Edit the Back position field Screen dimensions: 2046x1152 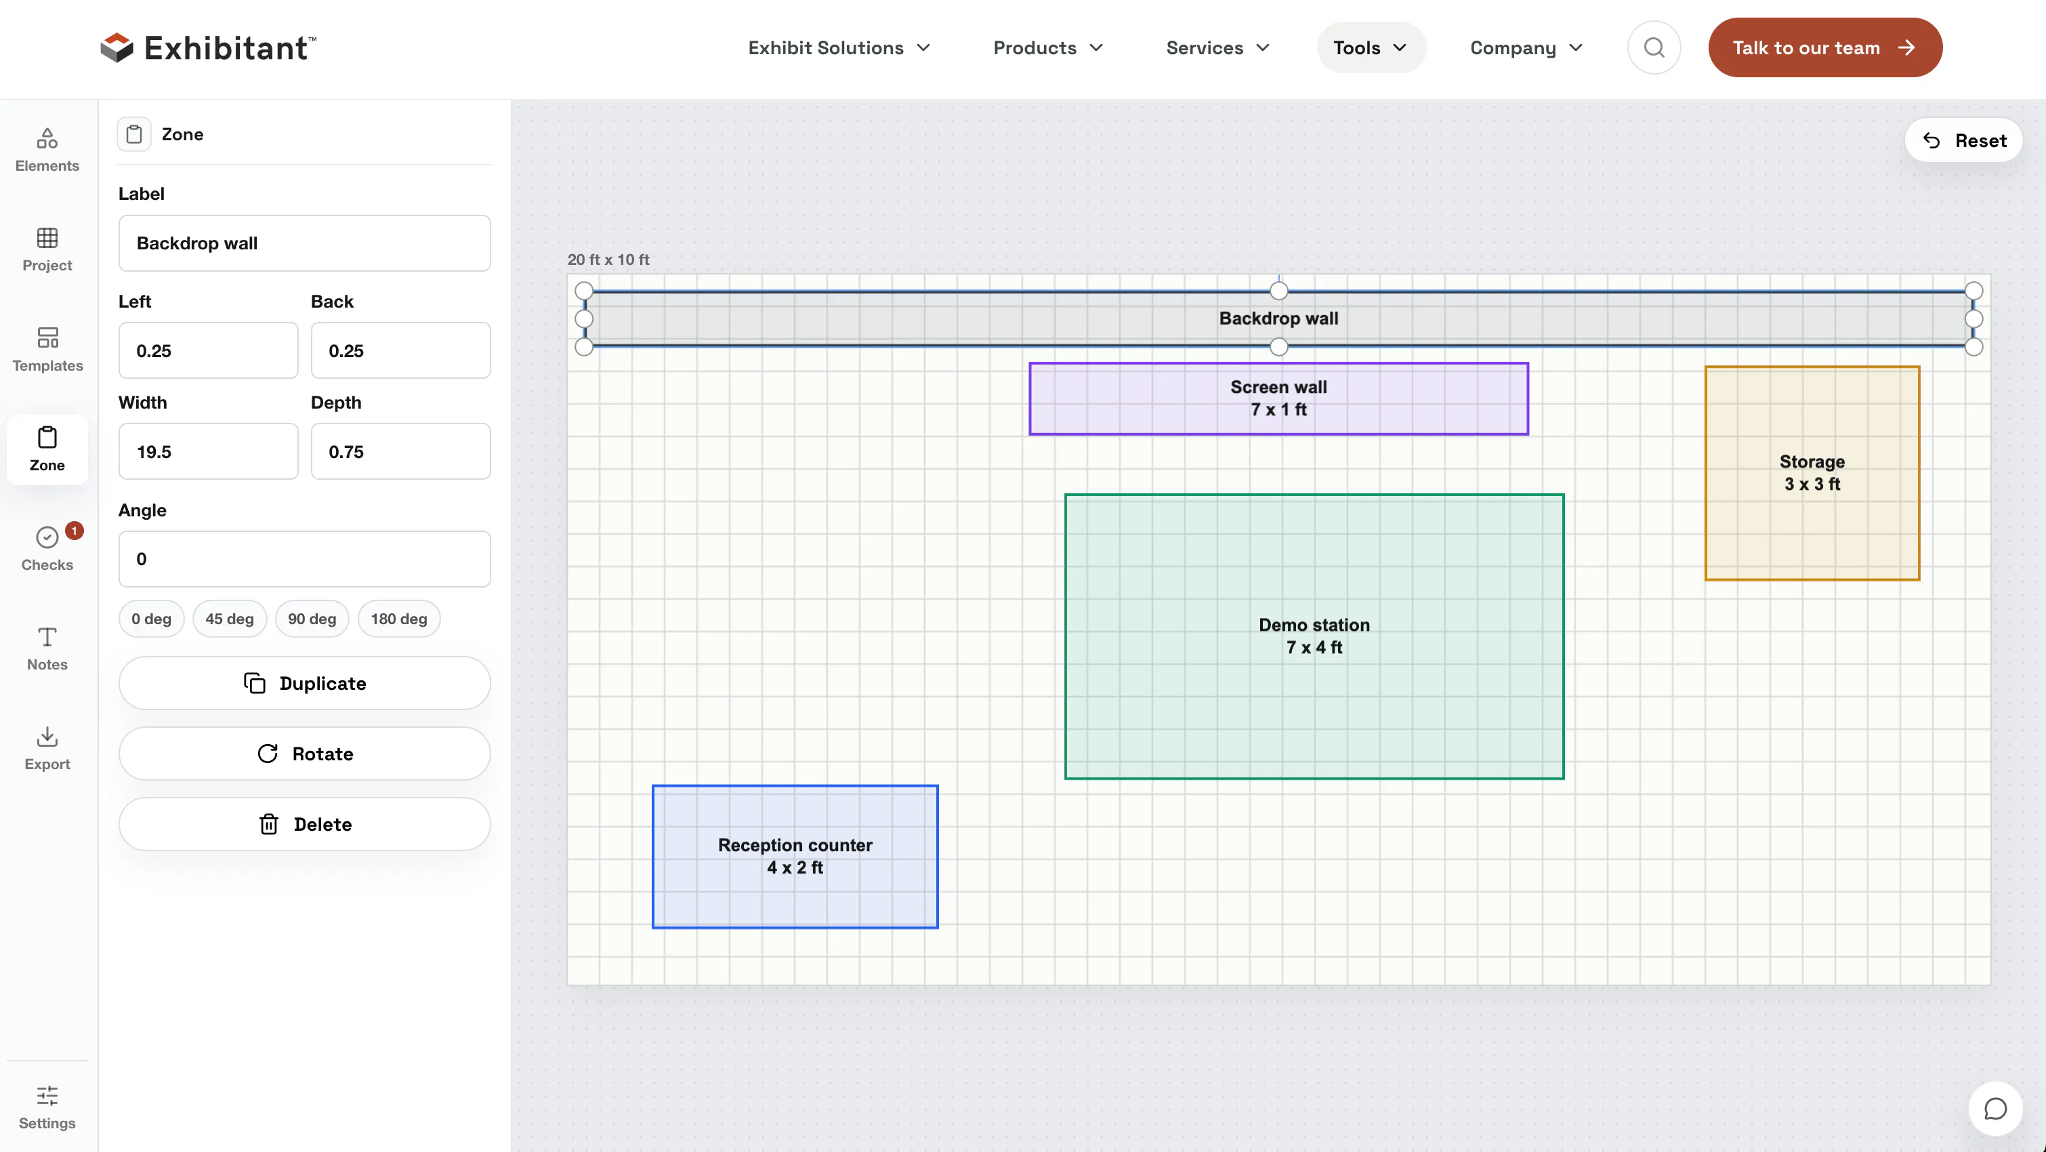tap(400, 350)
